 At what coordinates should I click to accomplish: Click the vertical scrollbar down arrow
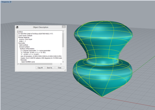click(63, 62)
